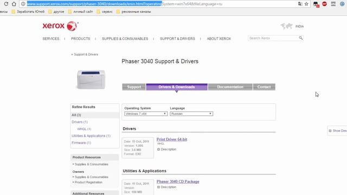Open Supplies & Consumables under Owners
Screen dimensions: 347x195
click(92, 177)
